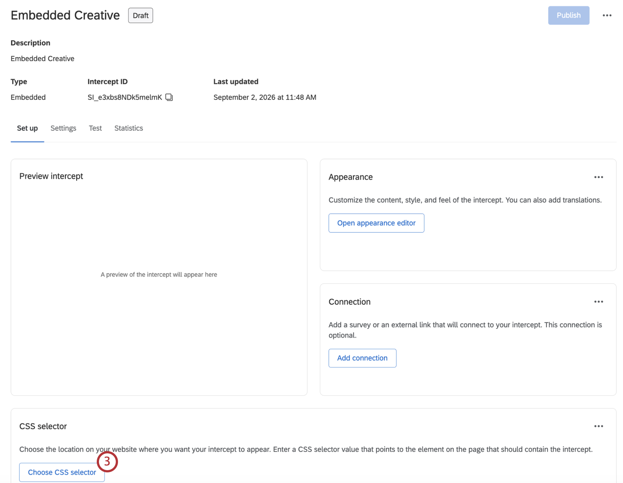623x483 pixels.
Task: Open the Appearance card options menu
Action: [598, 177]
